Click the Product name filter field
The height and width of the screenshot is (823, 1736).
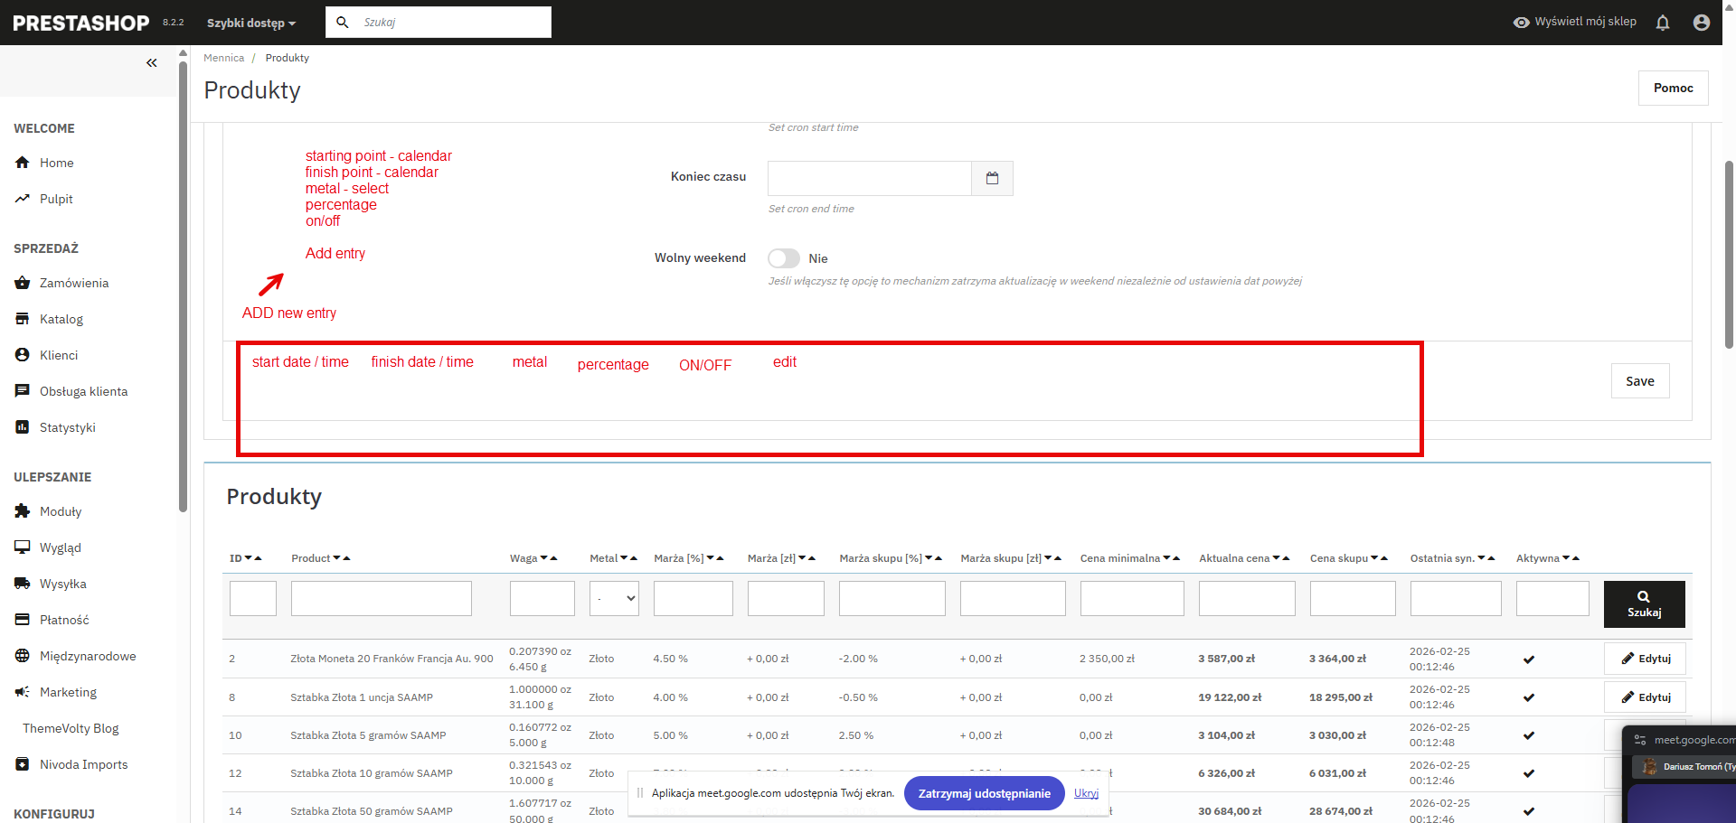click(x=382, y=598)
